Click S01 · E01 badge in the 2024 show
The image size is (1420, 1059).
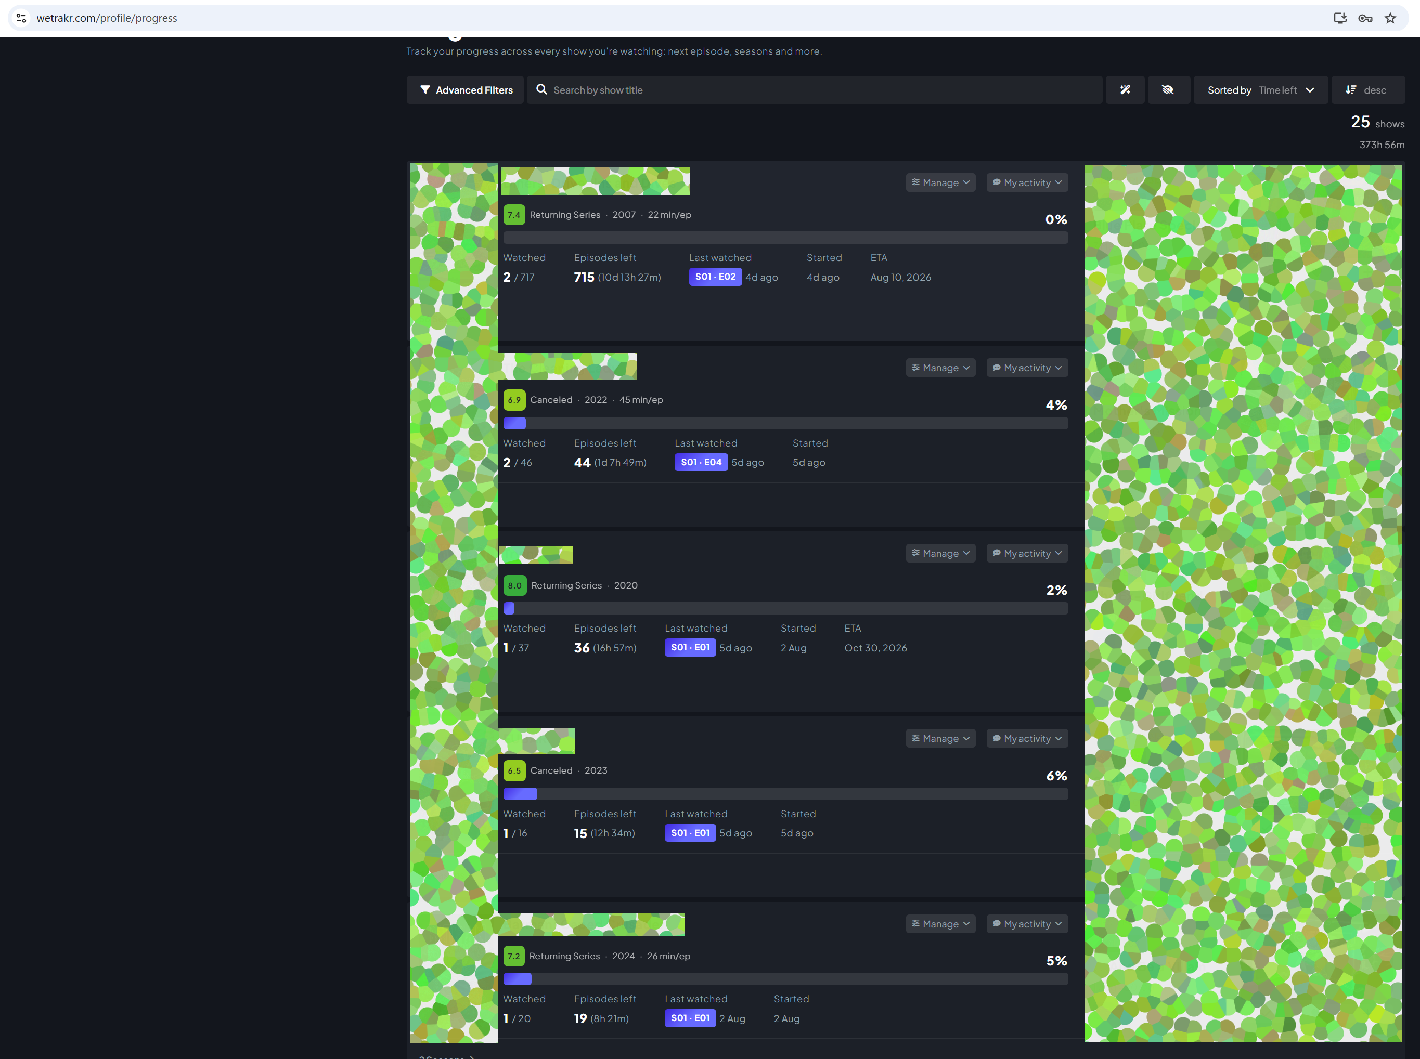tap(690, 1018)
